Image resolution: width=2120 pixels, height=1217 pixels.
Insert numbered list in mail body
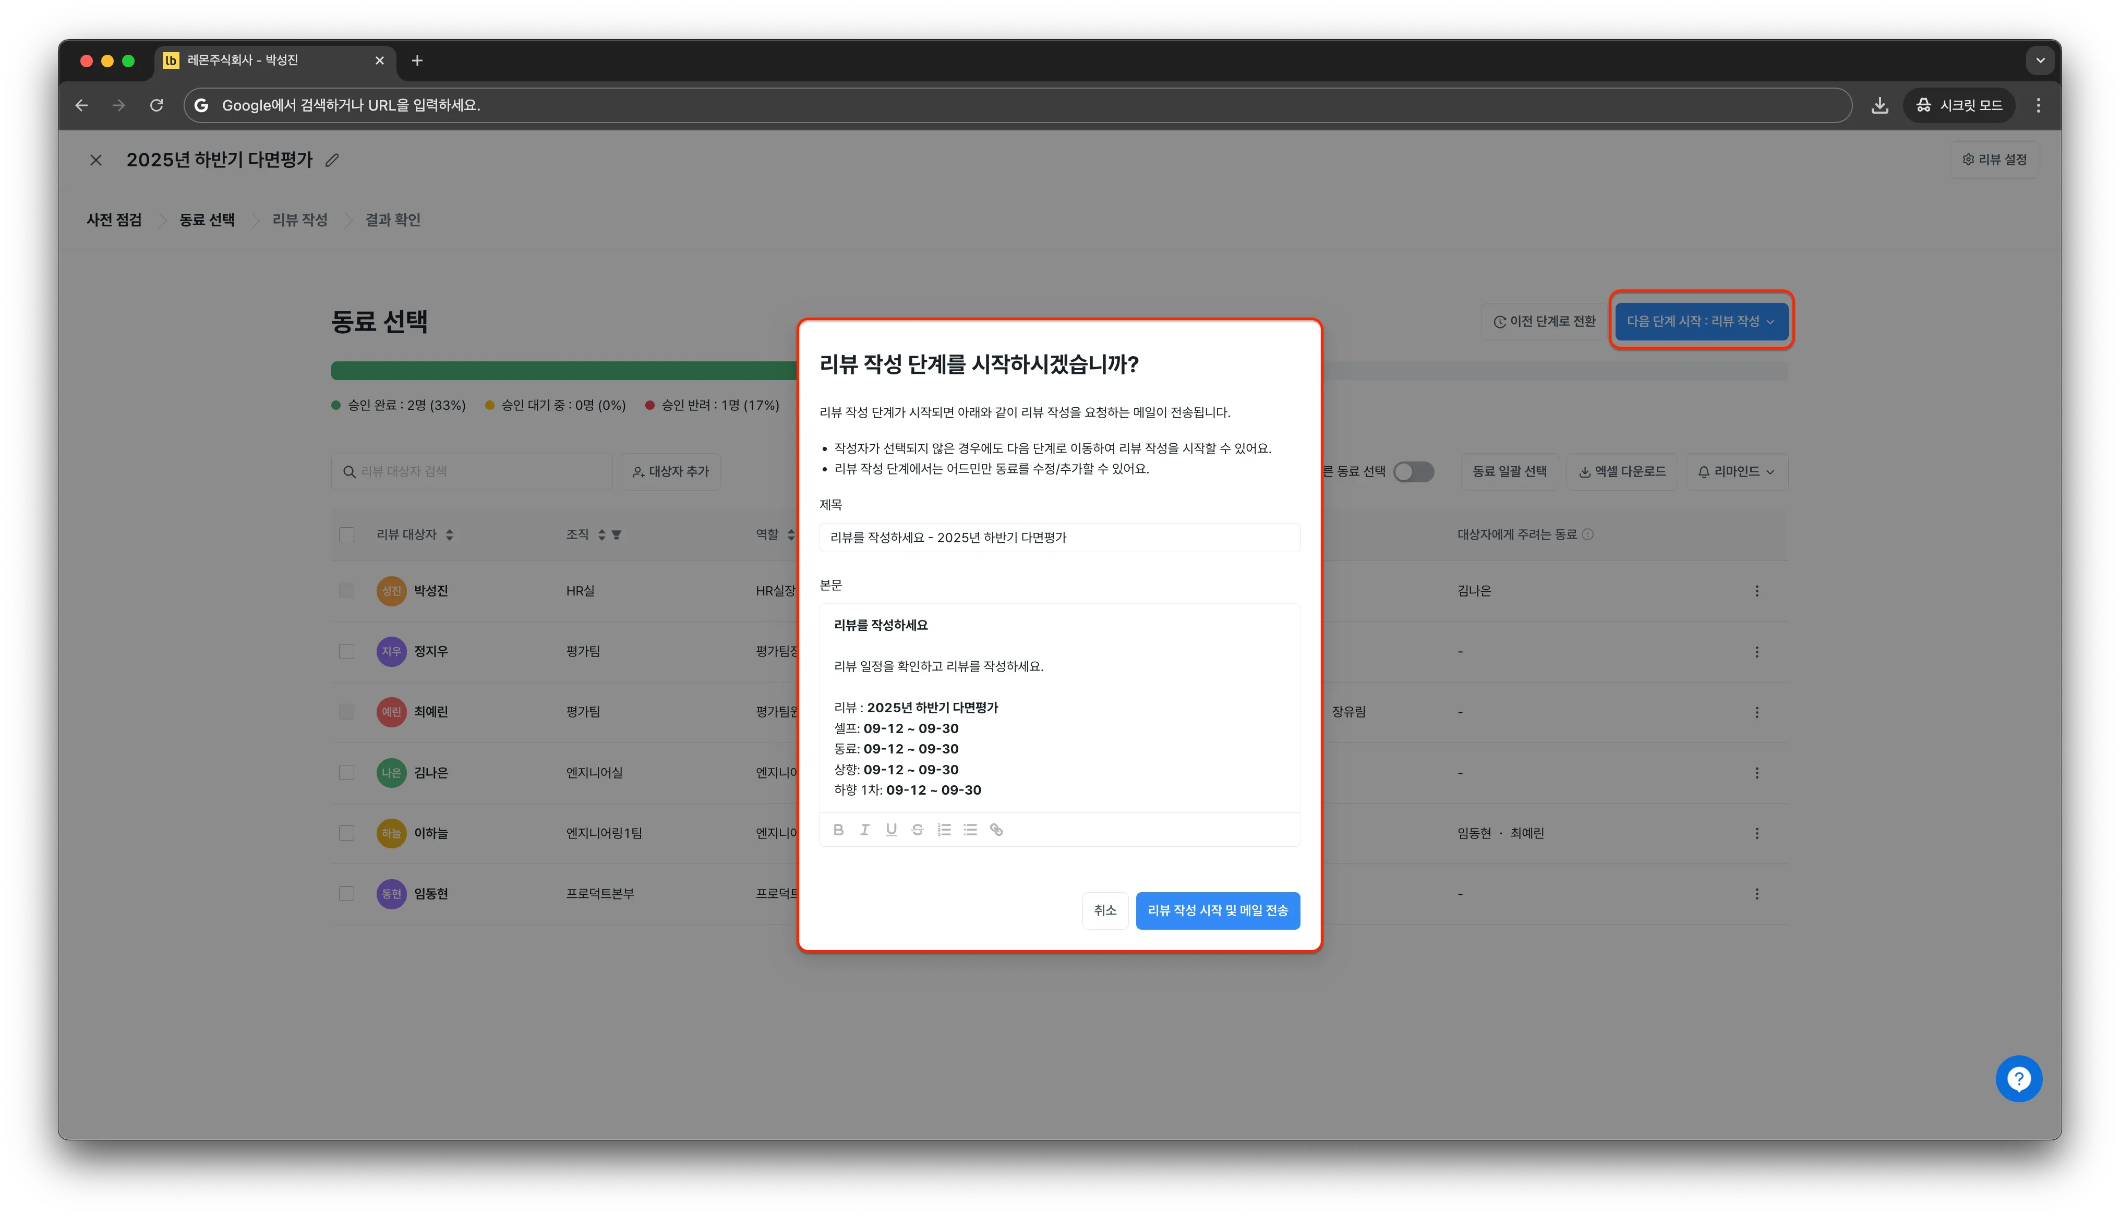(944, 830)
